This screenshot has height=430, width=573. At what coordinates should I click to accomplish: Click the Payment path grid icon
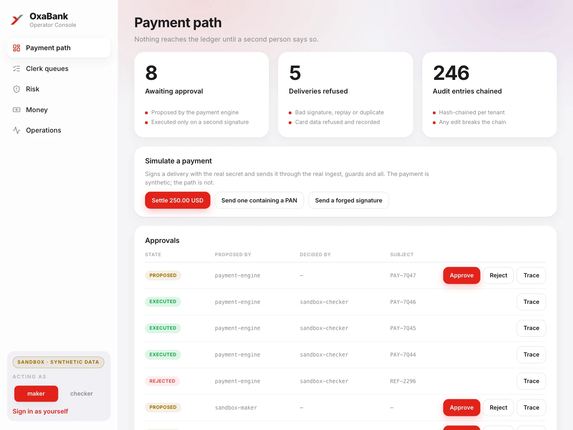click(16, 48)
